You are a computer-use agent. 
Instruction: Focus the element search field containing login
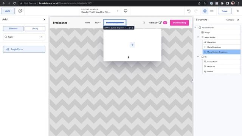click(x=24, y=37)
